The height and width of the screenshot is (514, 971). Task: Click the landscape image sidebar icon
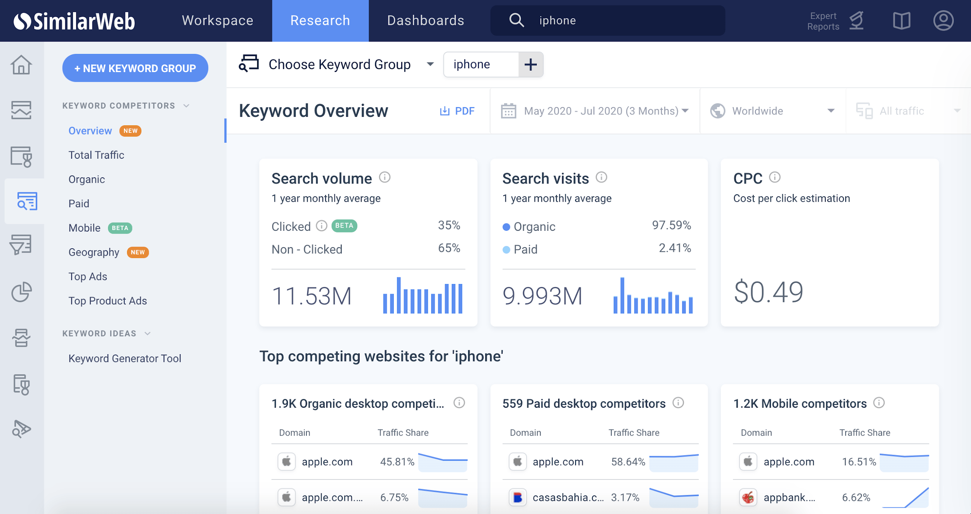click(21, 110)
